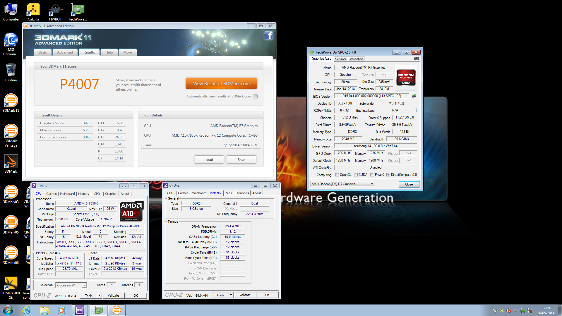The width and height of the screenshot is (562, 316).
Task: Open the Cestino recycle bin icon
Action: pos(11,73)
